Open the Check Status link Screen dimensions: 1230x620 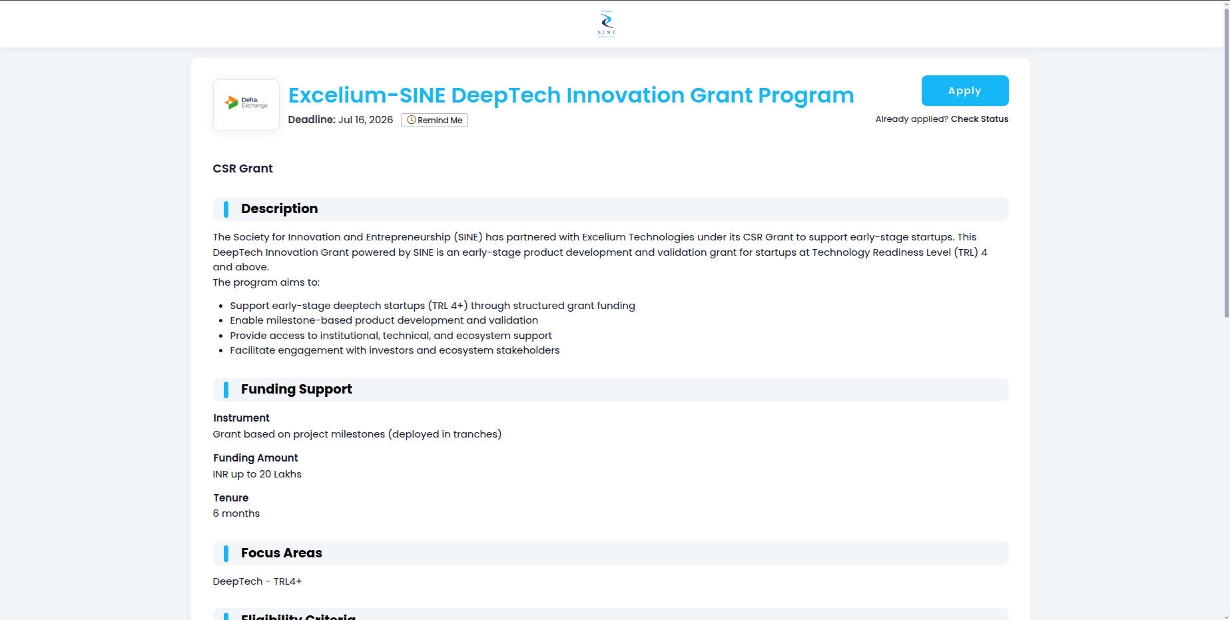click(x=980, y=119)
